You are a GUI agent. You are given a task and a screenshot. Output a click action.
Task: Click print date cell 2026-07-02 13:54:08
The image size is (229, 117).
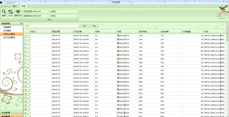point(84,36)
